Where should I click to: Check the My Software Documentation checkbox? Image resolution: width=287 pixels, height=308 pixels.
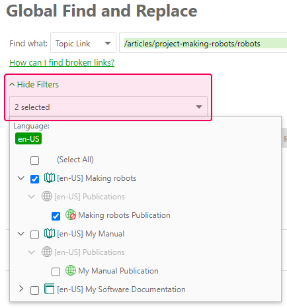click(34, 290)
